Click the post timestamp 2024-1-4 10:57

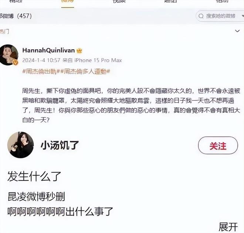point(41,60)
